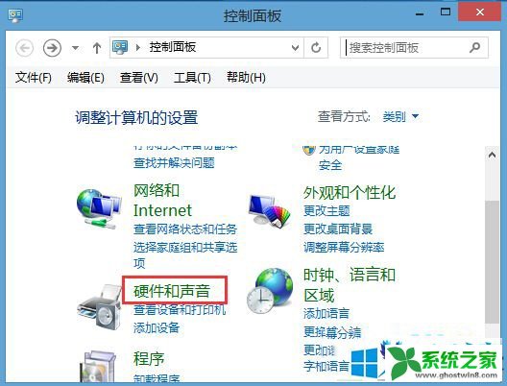Screen dimensions: 507x386
Task: Go back with the Back arrow button
Action: pyautogui.click(x=25, y=48)
